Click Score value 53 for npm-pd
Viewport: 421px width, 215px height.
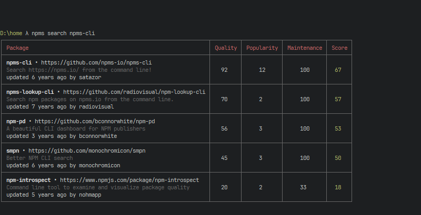tap(338, 129)
